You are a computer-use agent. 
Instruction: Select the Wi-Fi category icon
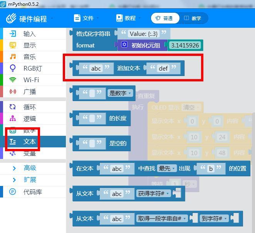(x=13, y=80)
